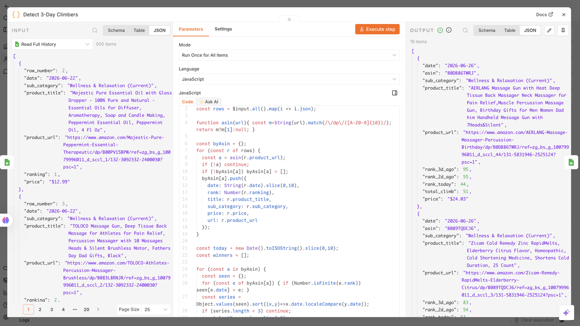The image size is (580, 326).
Task: Click the green output success checkmark icon
Action: click(x=440, y=30)
